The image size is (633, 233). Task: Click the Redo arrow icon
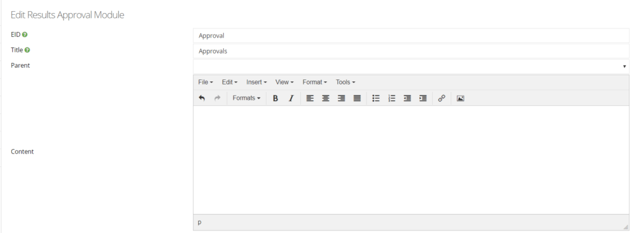[217, 98]
